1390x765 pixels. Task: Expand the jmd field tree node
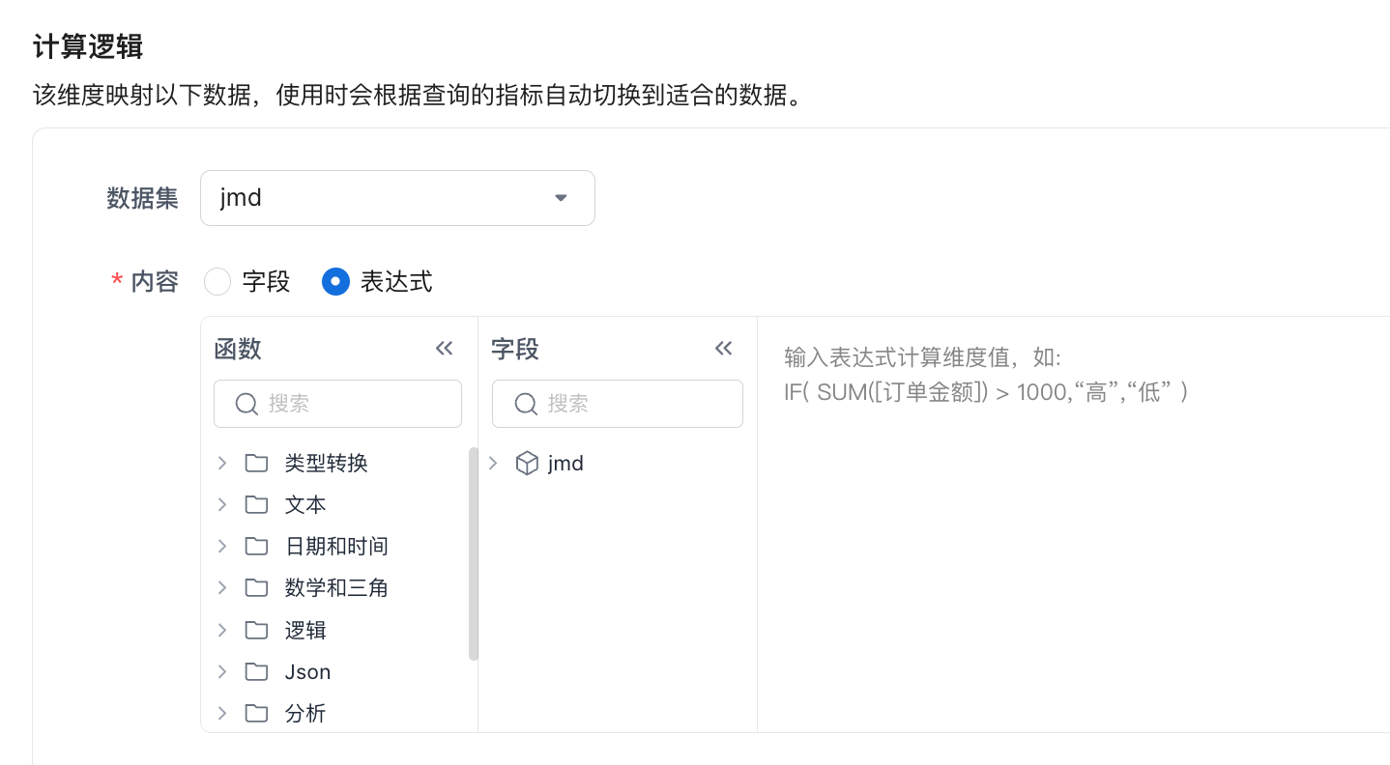(493, 464)
